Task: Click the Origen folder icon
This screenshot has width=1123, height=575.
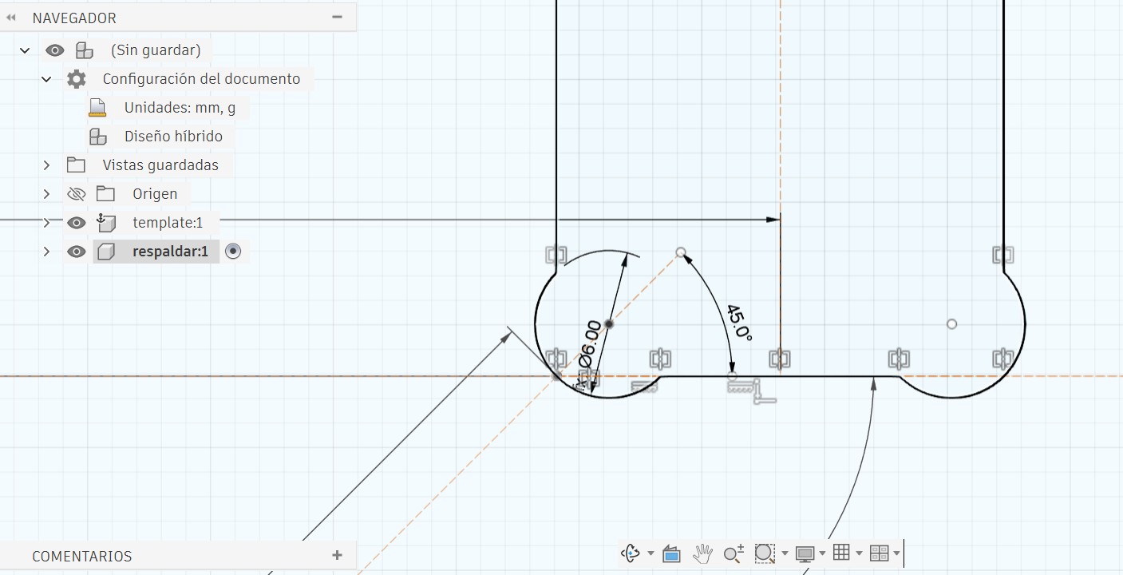Action: [x=105, y=194]
